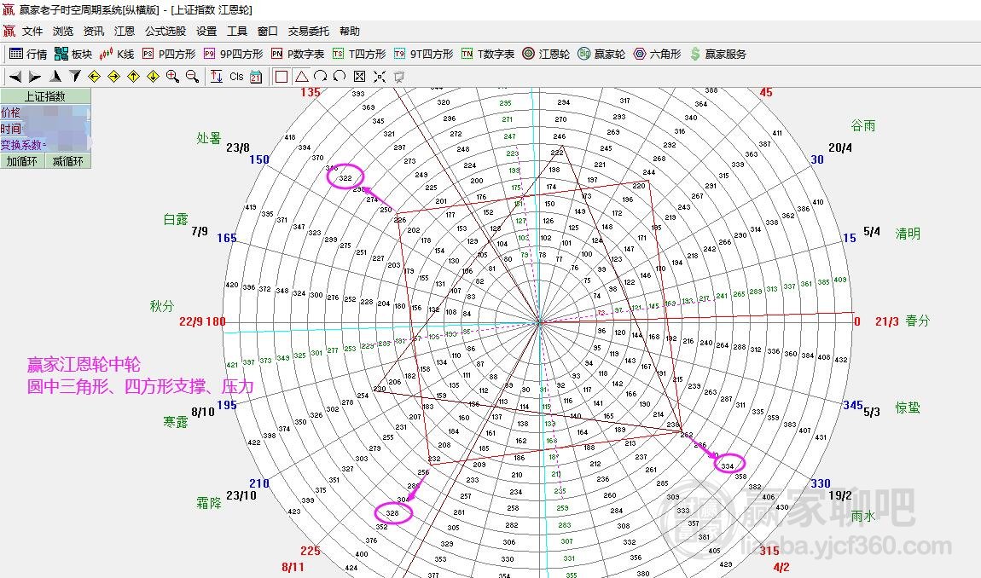Open the 六角形 hexagon tool

(657, 55)
